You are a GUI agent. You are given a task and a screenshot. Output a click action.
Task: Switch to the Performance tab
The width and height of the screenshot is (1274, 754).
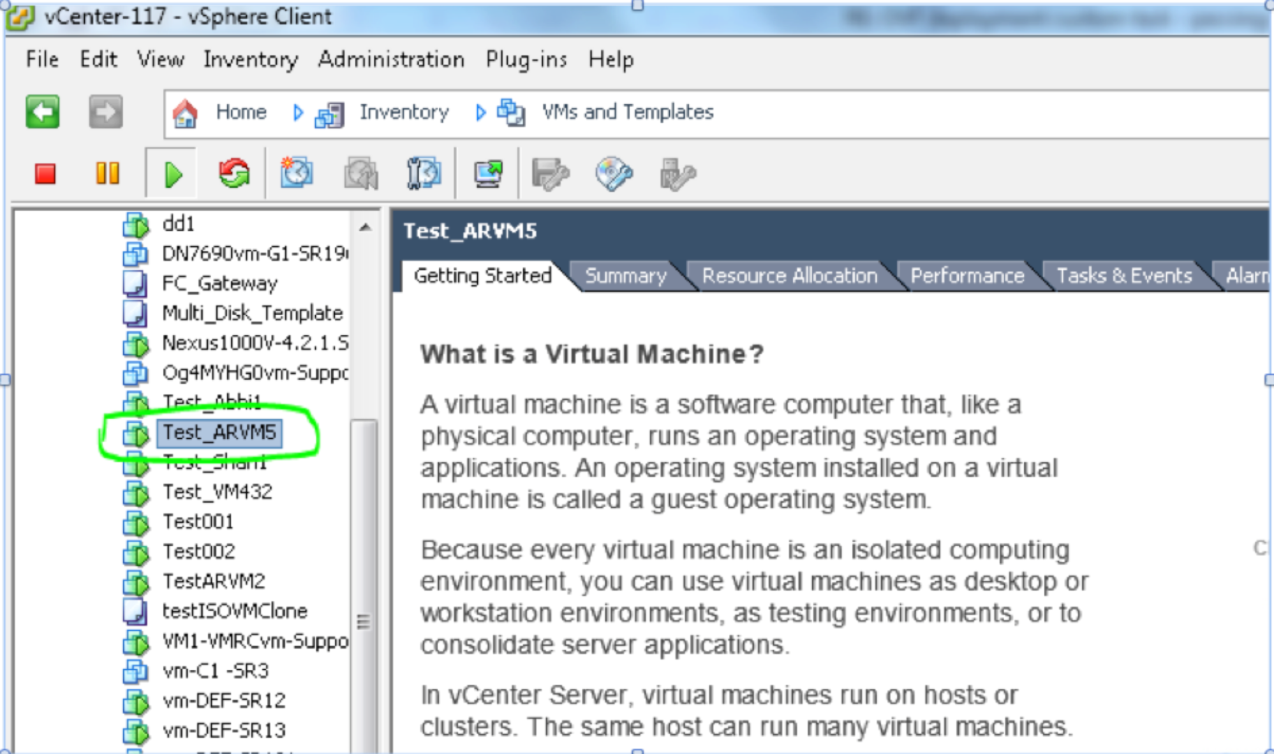968,276
